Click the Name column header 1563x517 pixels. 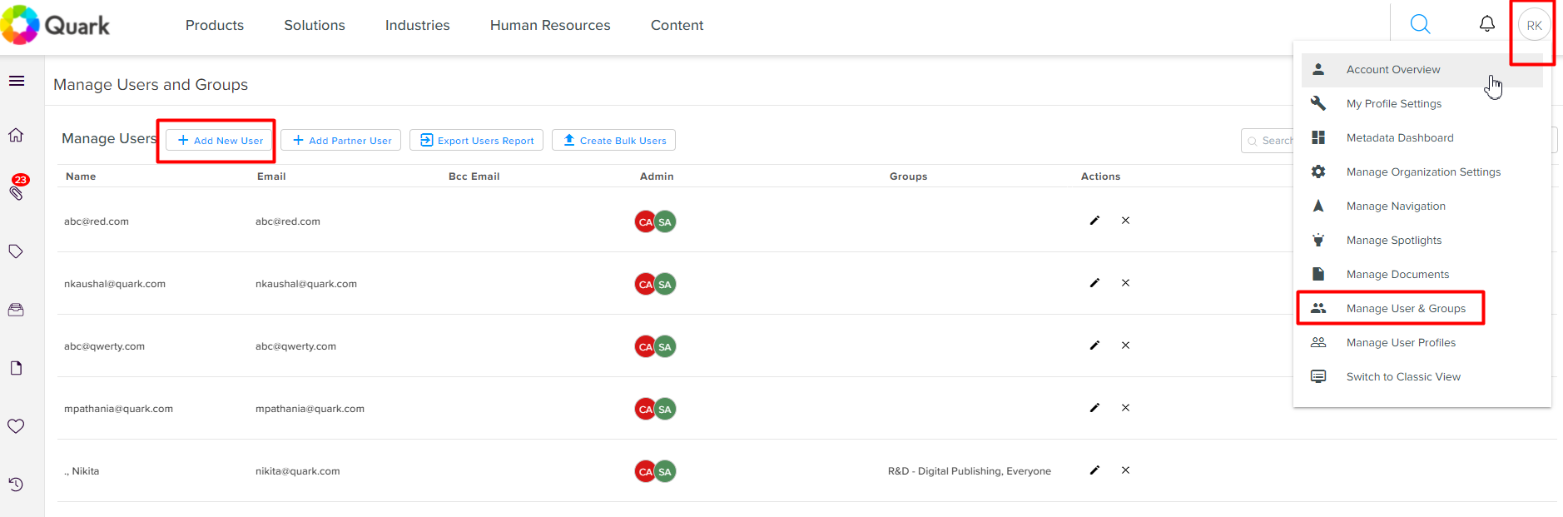[81, 176]
